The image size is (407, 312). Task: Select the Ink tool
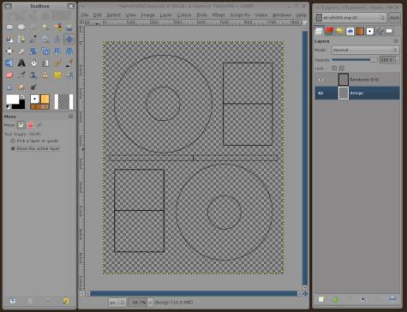[33, 75]
